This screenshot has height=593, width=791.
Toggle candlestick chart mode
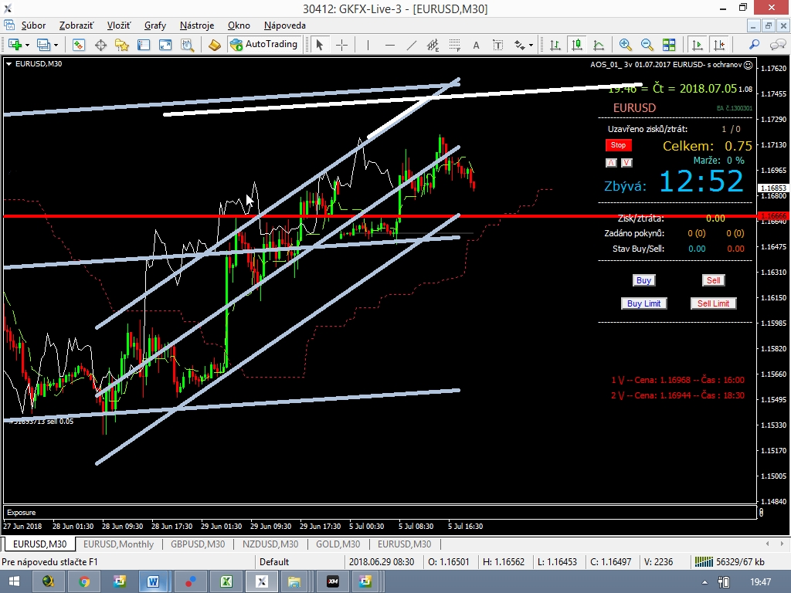576,45
